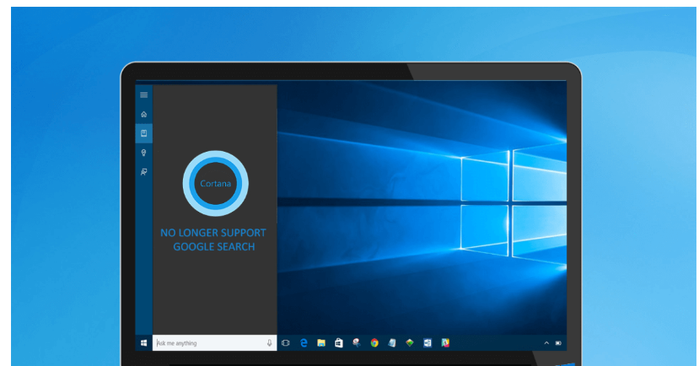Open the Microsoft Store from the taskbar

tap(339, 343)
